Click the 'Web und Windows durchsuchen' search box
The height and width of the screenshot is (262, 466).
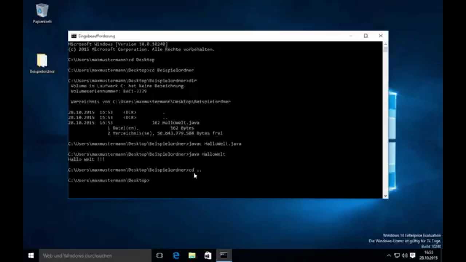pos(95,255)
